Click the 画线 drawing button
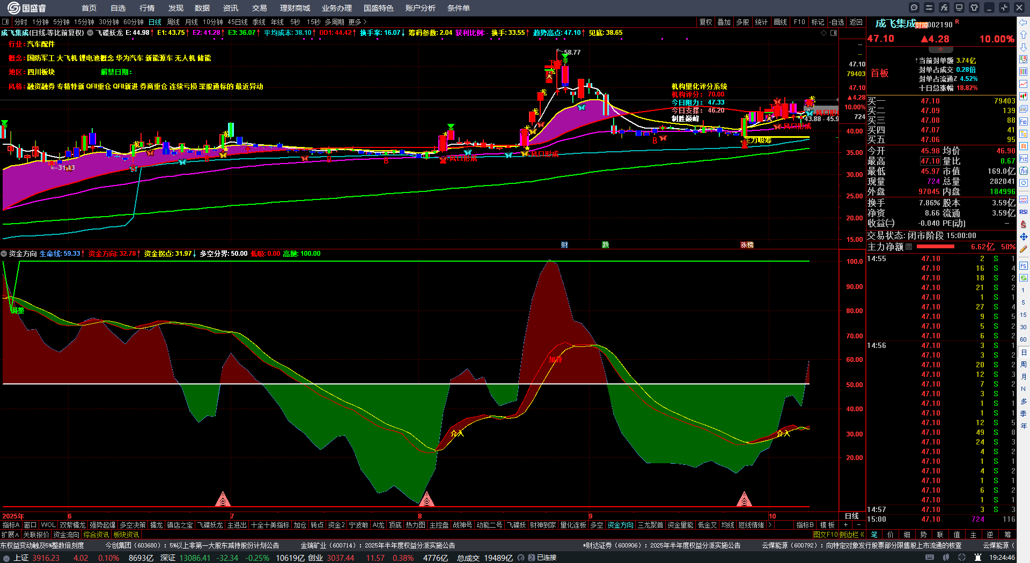Screen dimensions: 1030x563 point(780,22)
